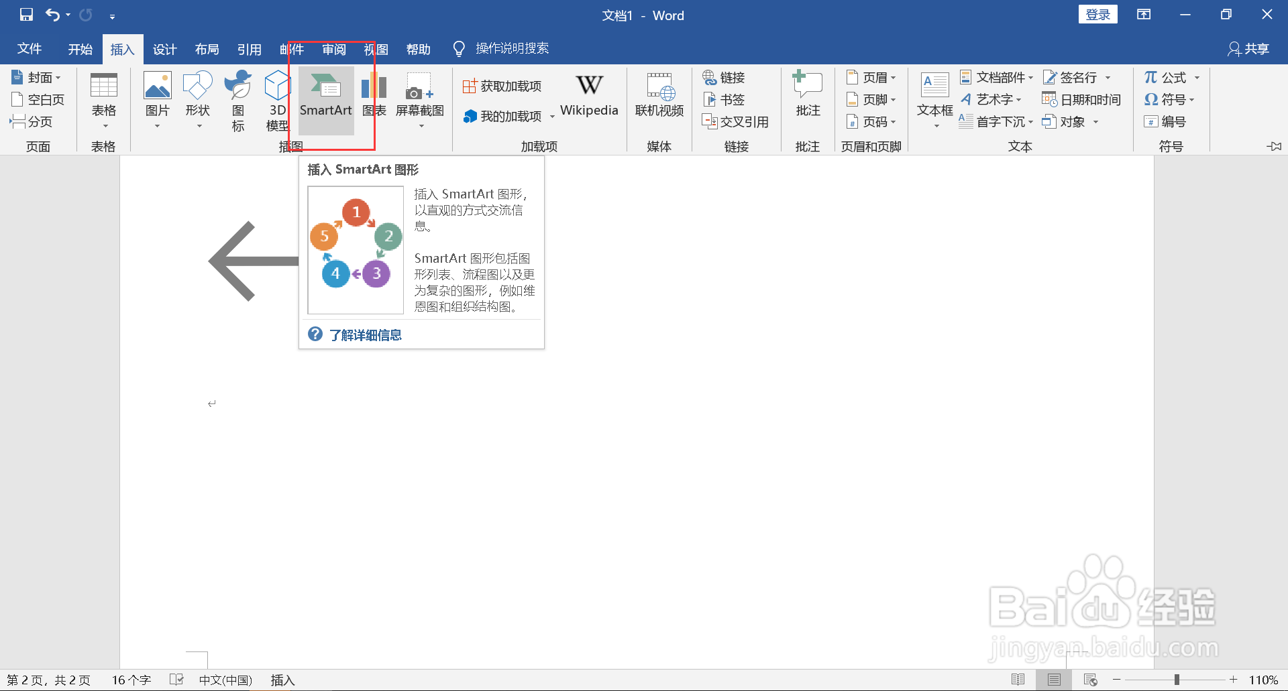Viewport: 1288px width, 691px height.
Task: Switch to Help (帮助) tab
Action: click(418, 49)
